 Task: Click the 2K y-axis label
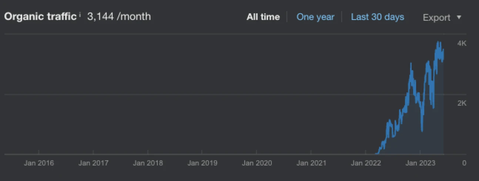pos(462,103)
